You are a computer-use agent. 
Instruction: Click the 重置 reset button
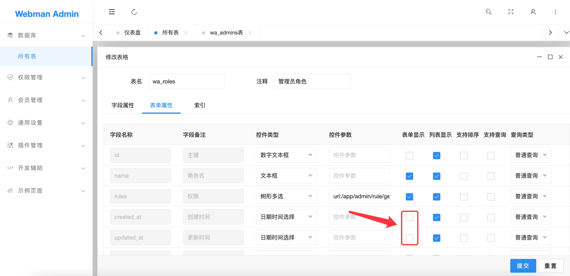(551, 266)
